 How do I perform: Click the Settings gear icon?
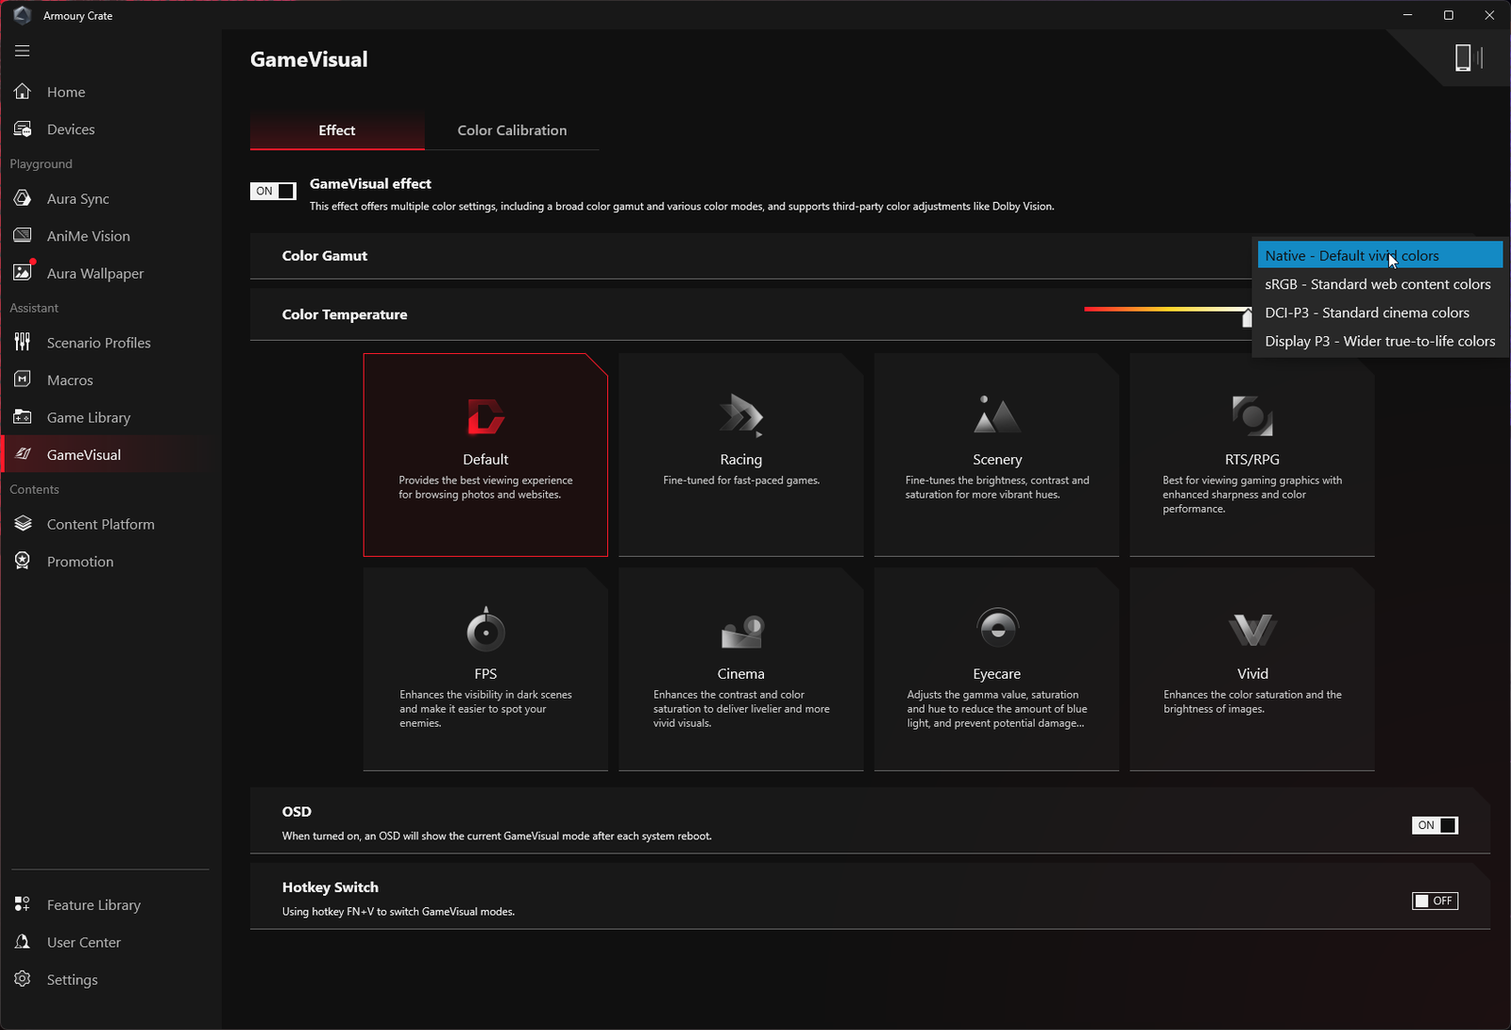pos(23,979)
